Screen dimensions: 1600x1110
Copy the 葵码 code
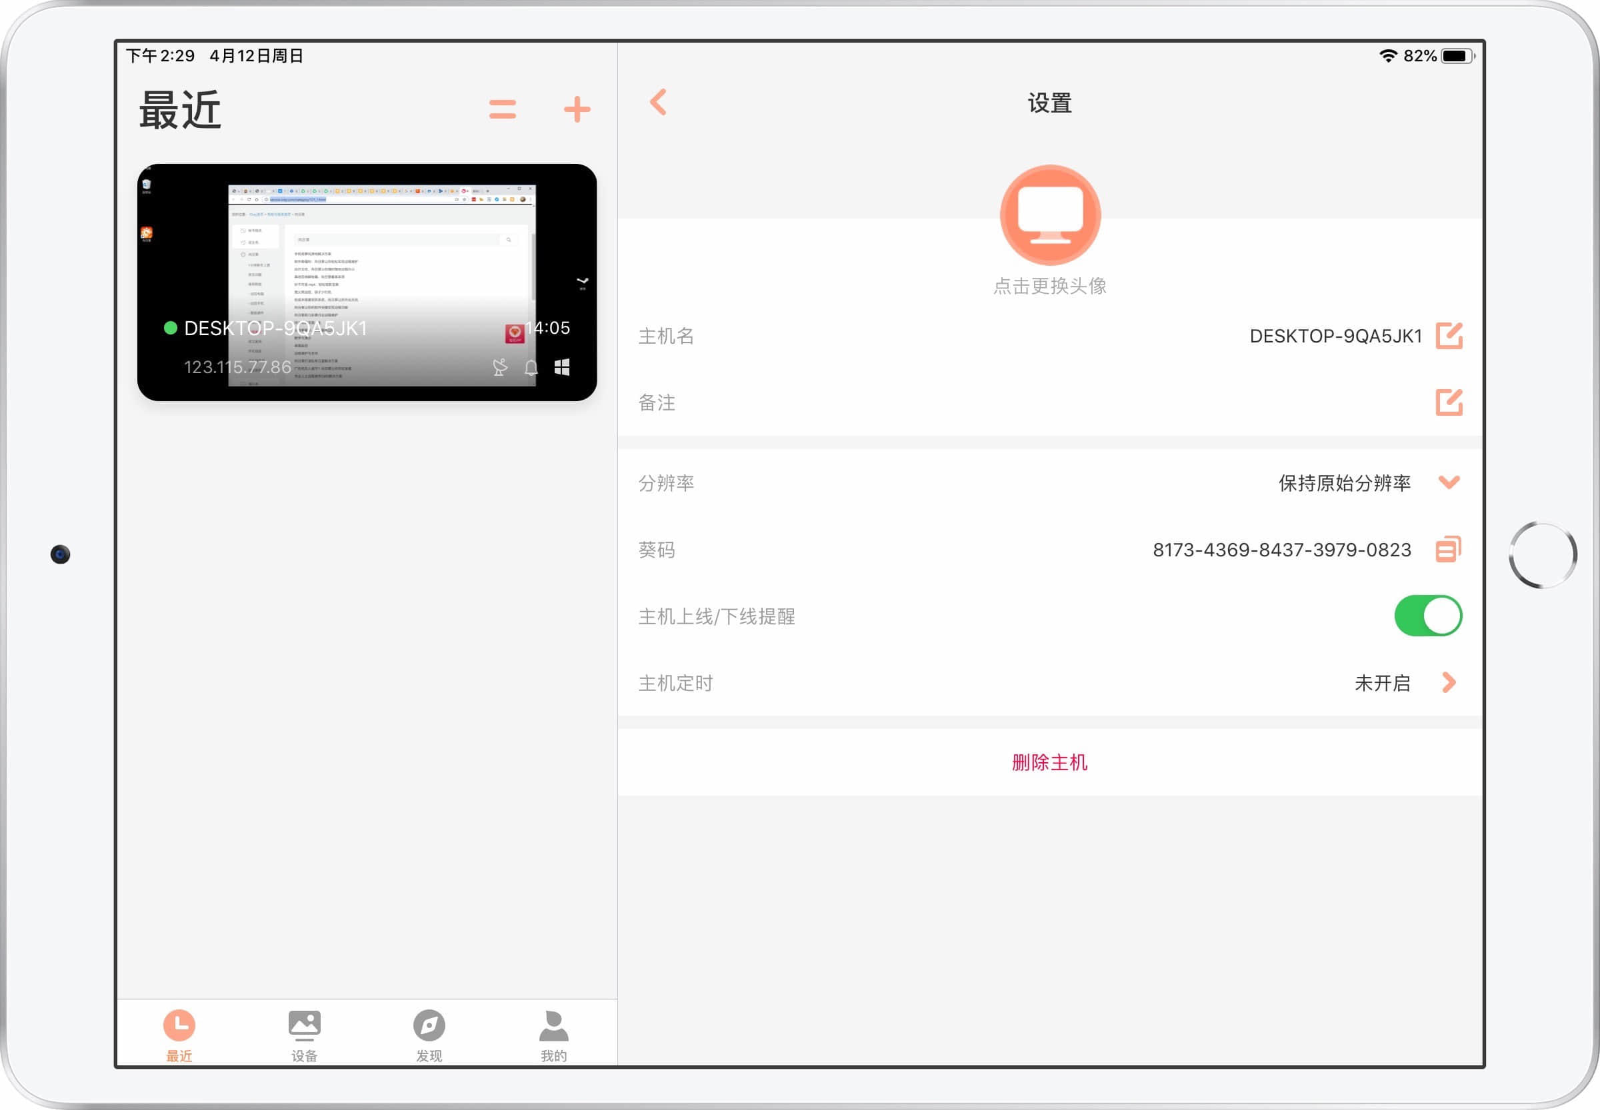[x=1448, y=550]
